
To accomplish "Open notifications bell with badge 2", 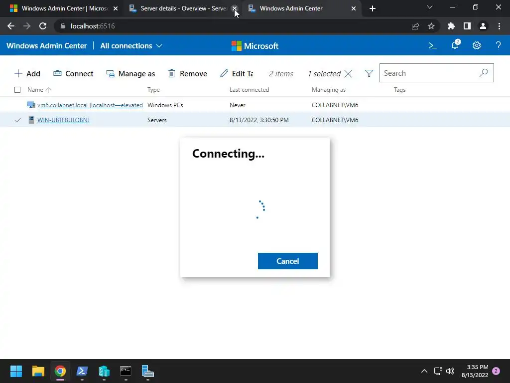I will click(x=455, y=45).
